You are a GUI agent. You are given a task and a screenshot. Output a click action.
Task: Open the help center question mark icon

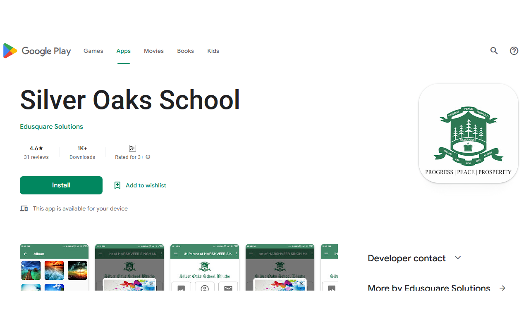514,51
